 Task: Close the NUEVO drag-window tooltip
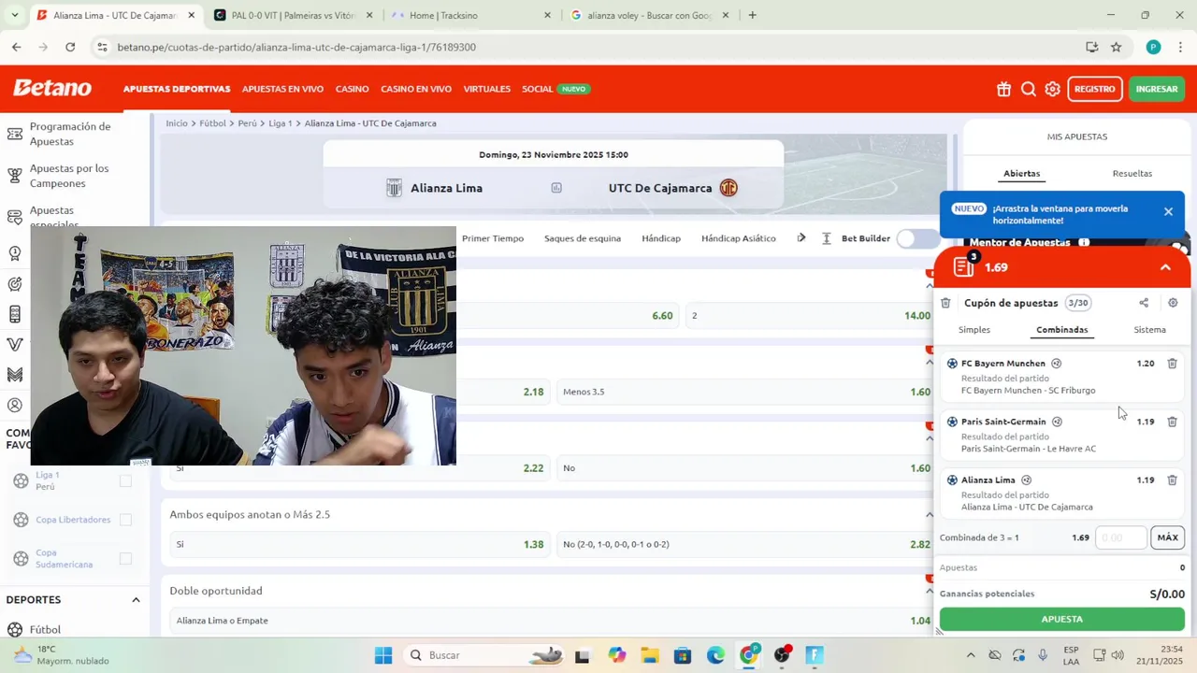[x=1168, y=212]
